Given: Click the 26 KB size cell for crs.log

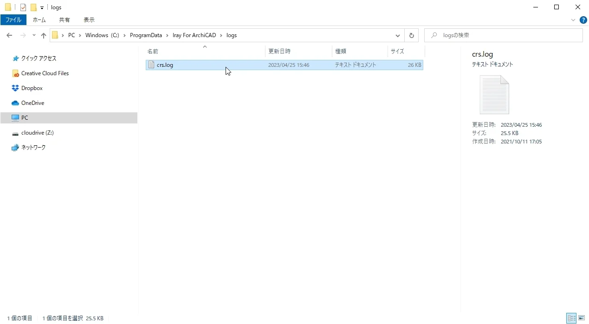Looking at the screenshot, I should [x=414, y=65].
